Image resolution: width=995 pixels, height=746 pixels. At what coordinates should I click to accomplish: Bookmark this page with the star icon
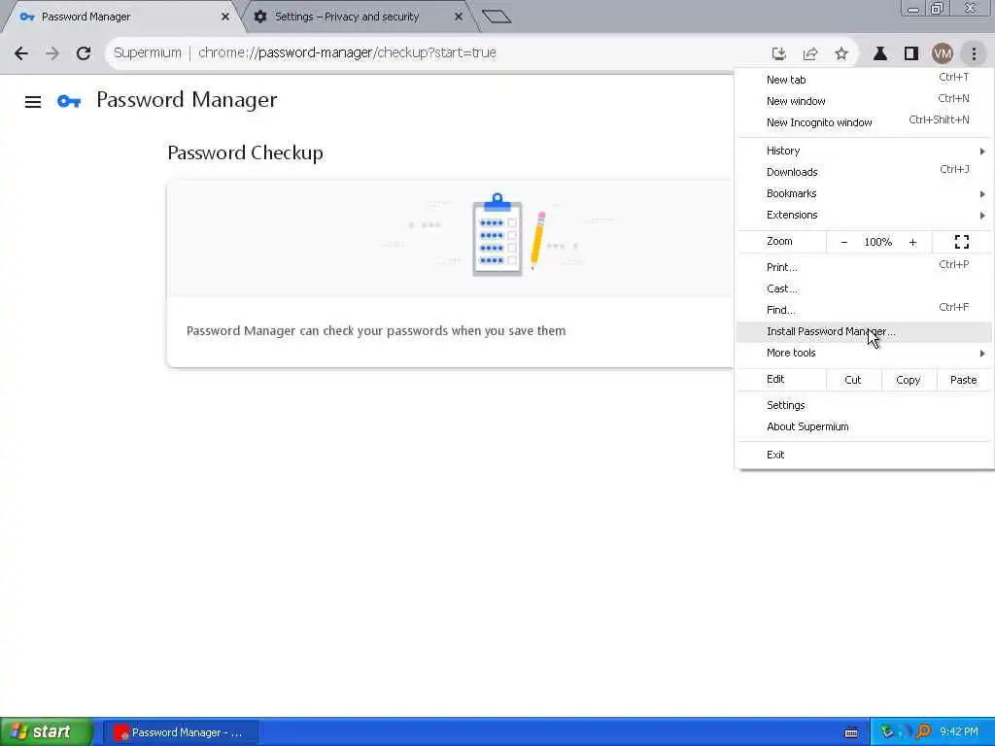coord(841,54)
